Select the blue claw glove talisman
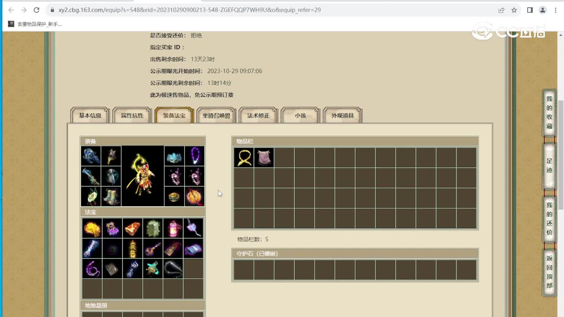 (x=133, y=269)
